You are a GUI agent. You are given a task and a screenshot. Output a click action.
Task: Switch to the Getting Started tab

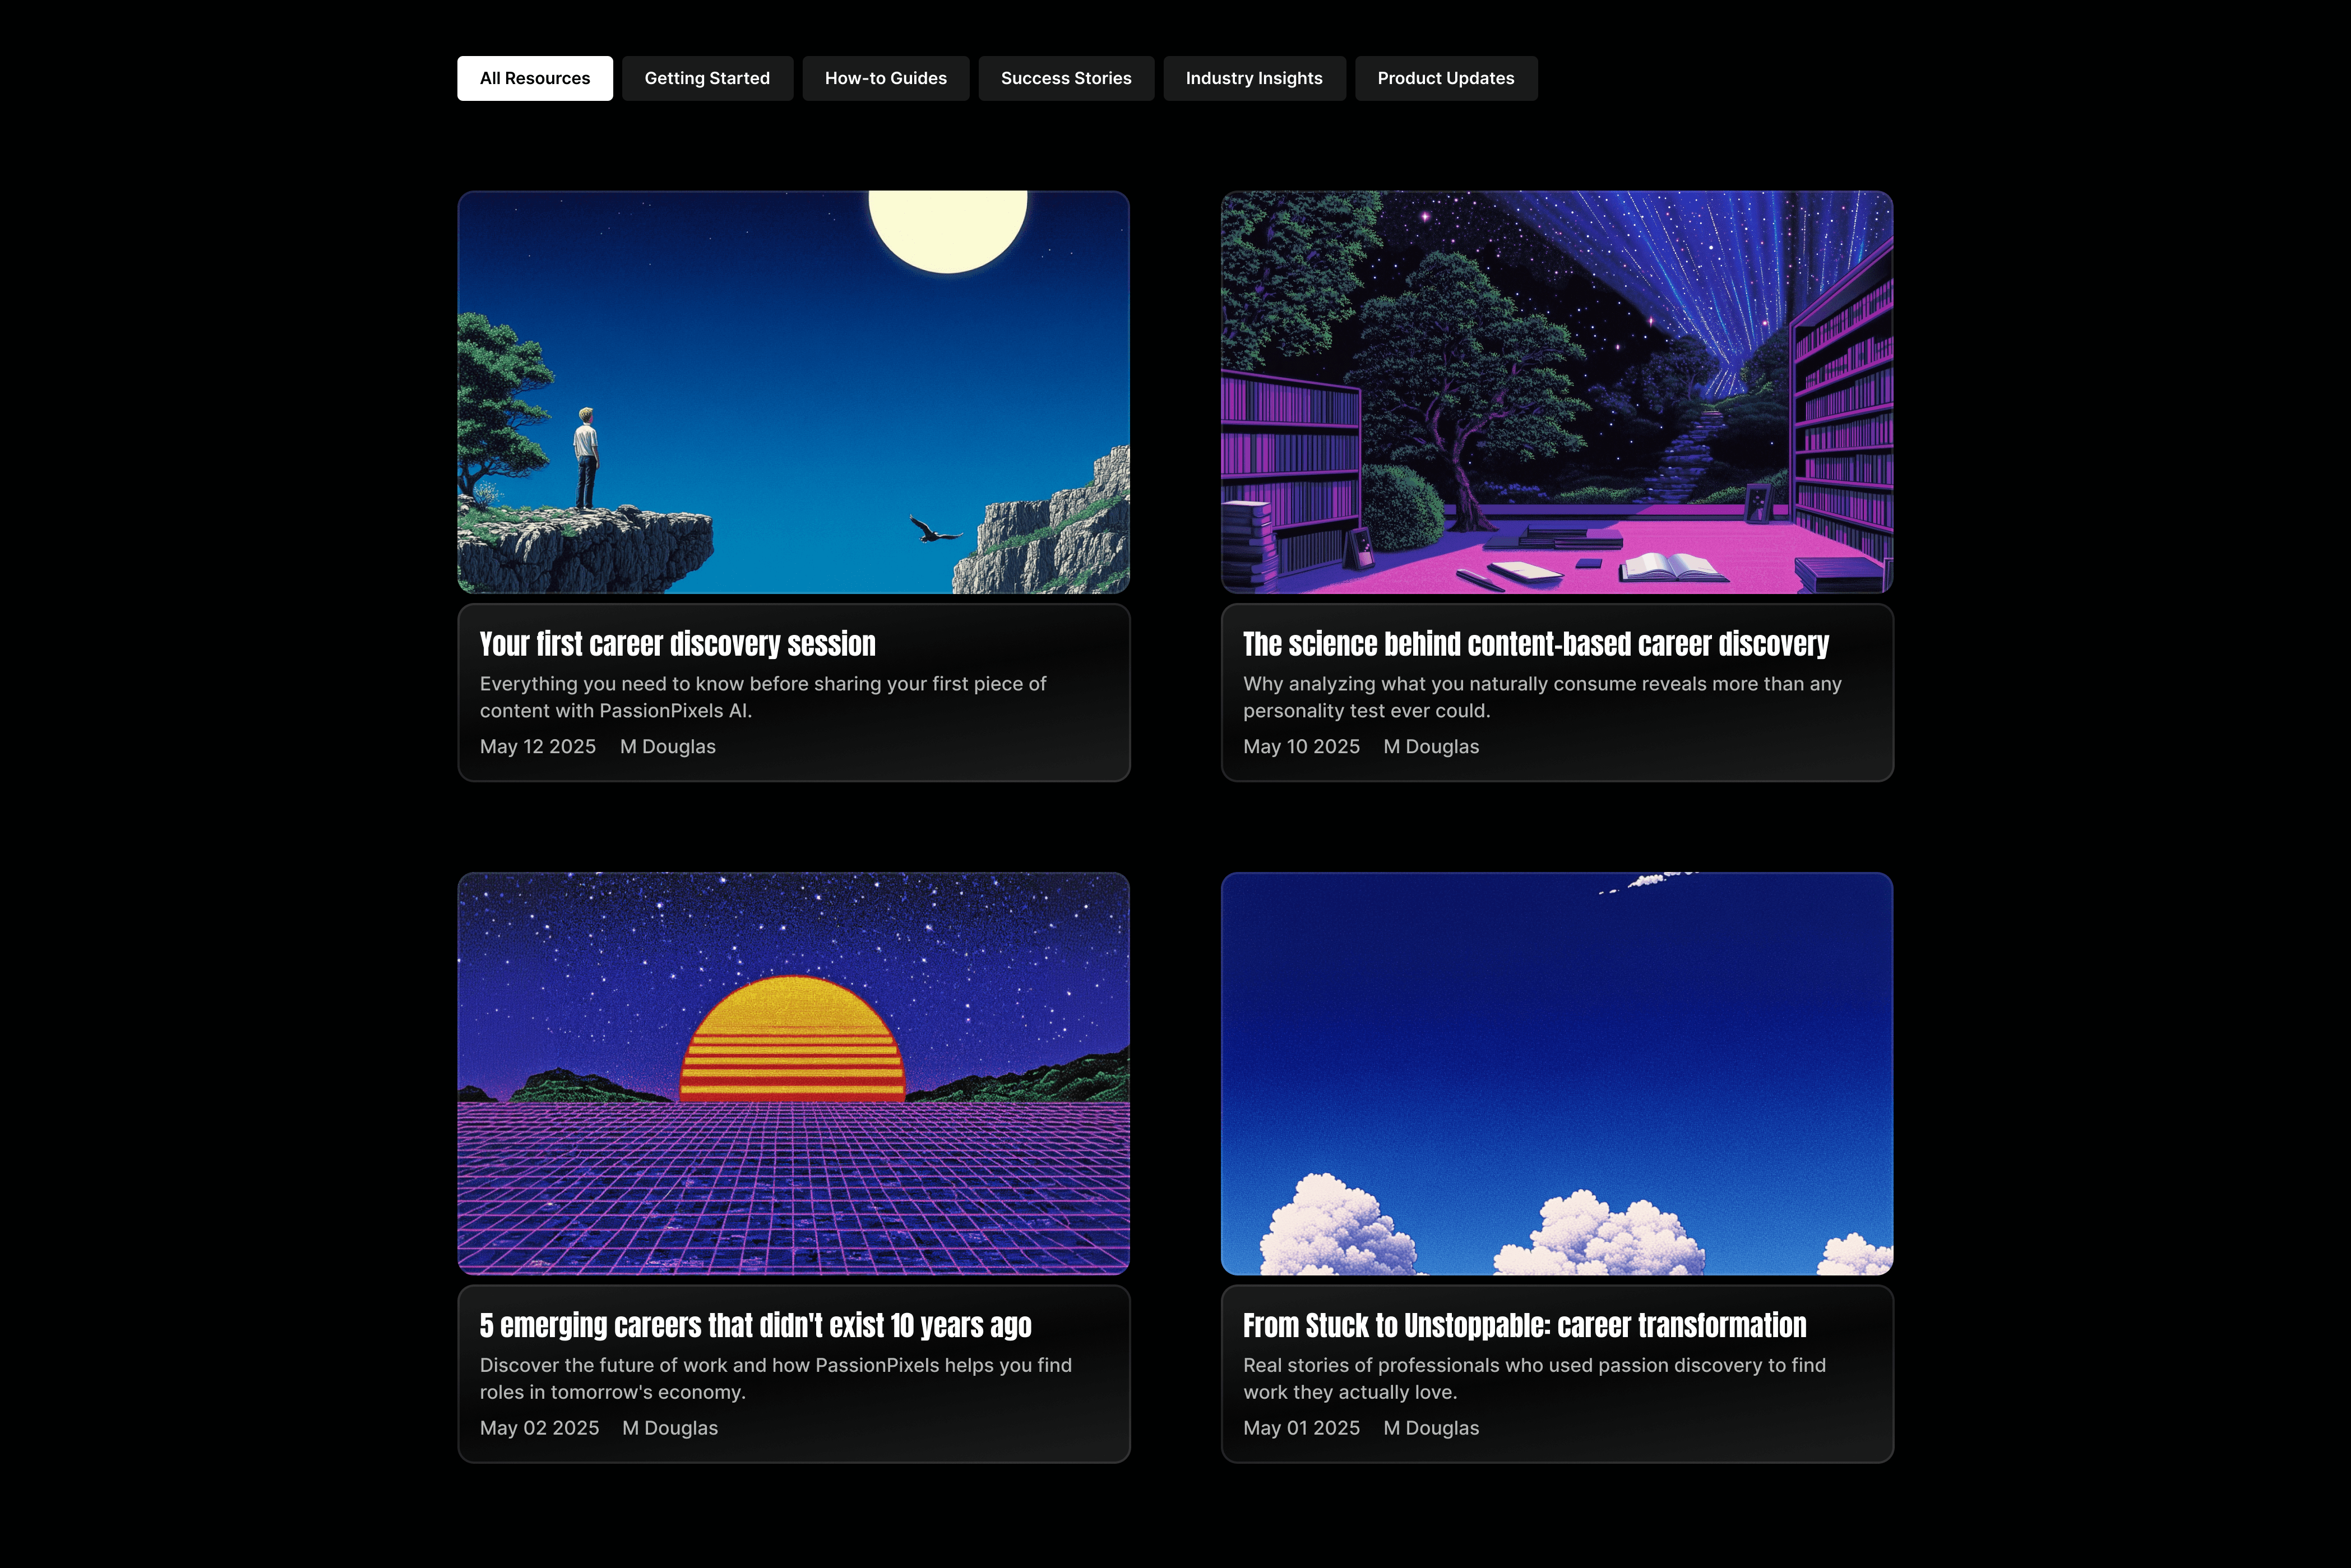pyautogui.click(x=707, y=78)
